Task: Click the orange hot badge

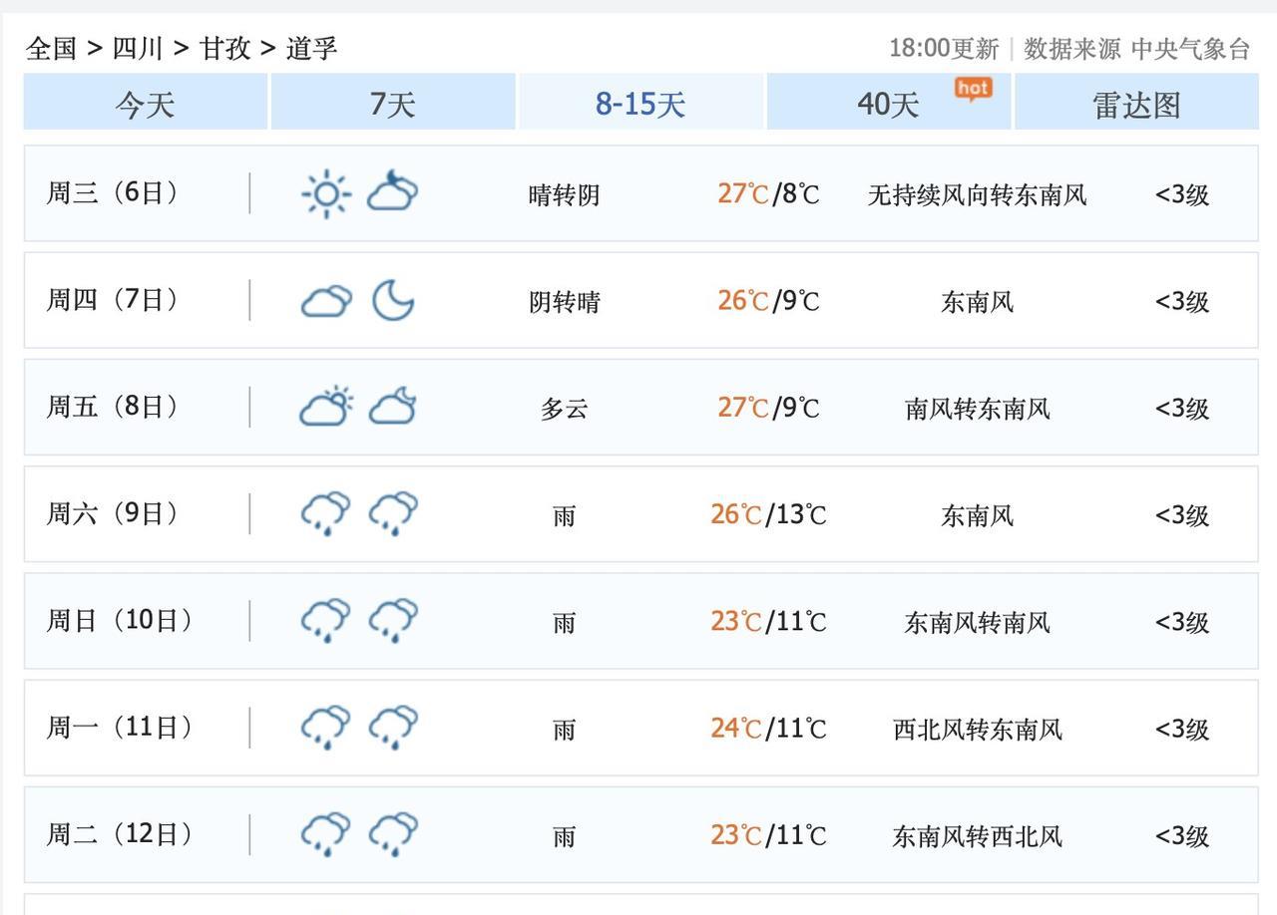Action: pos(973,90)
